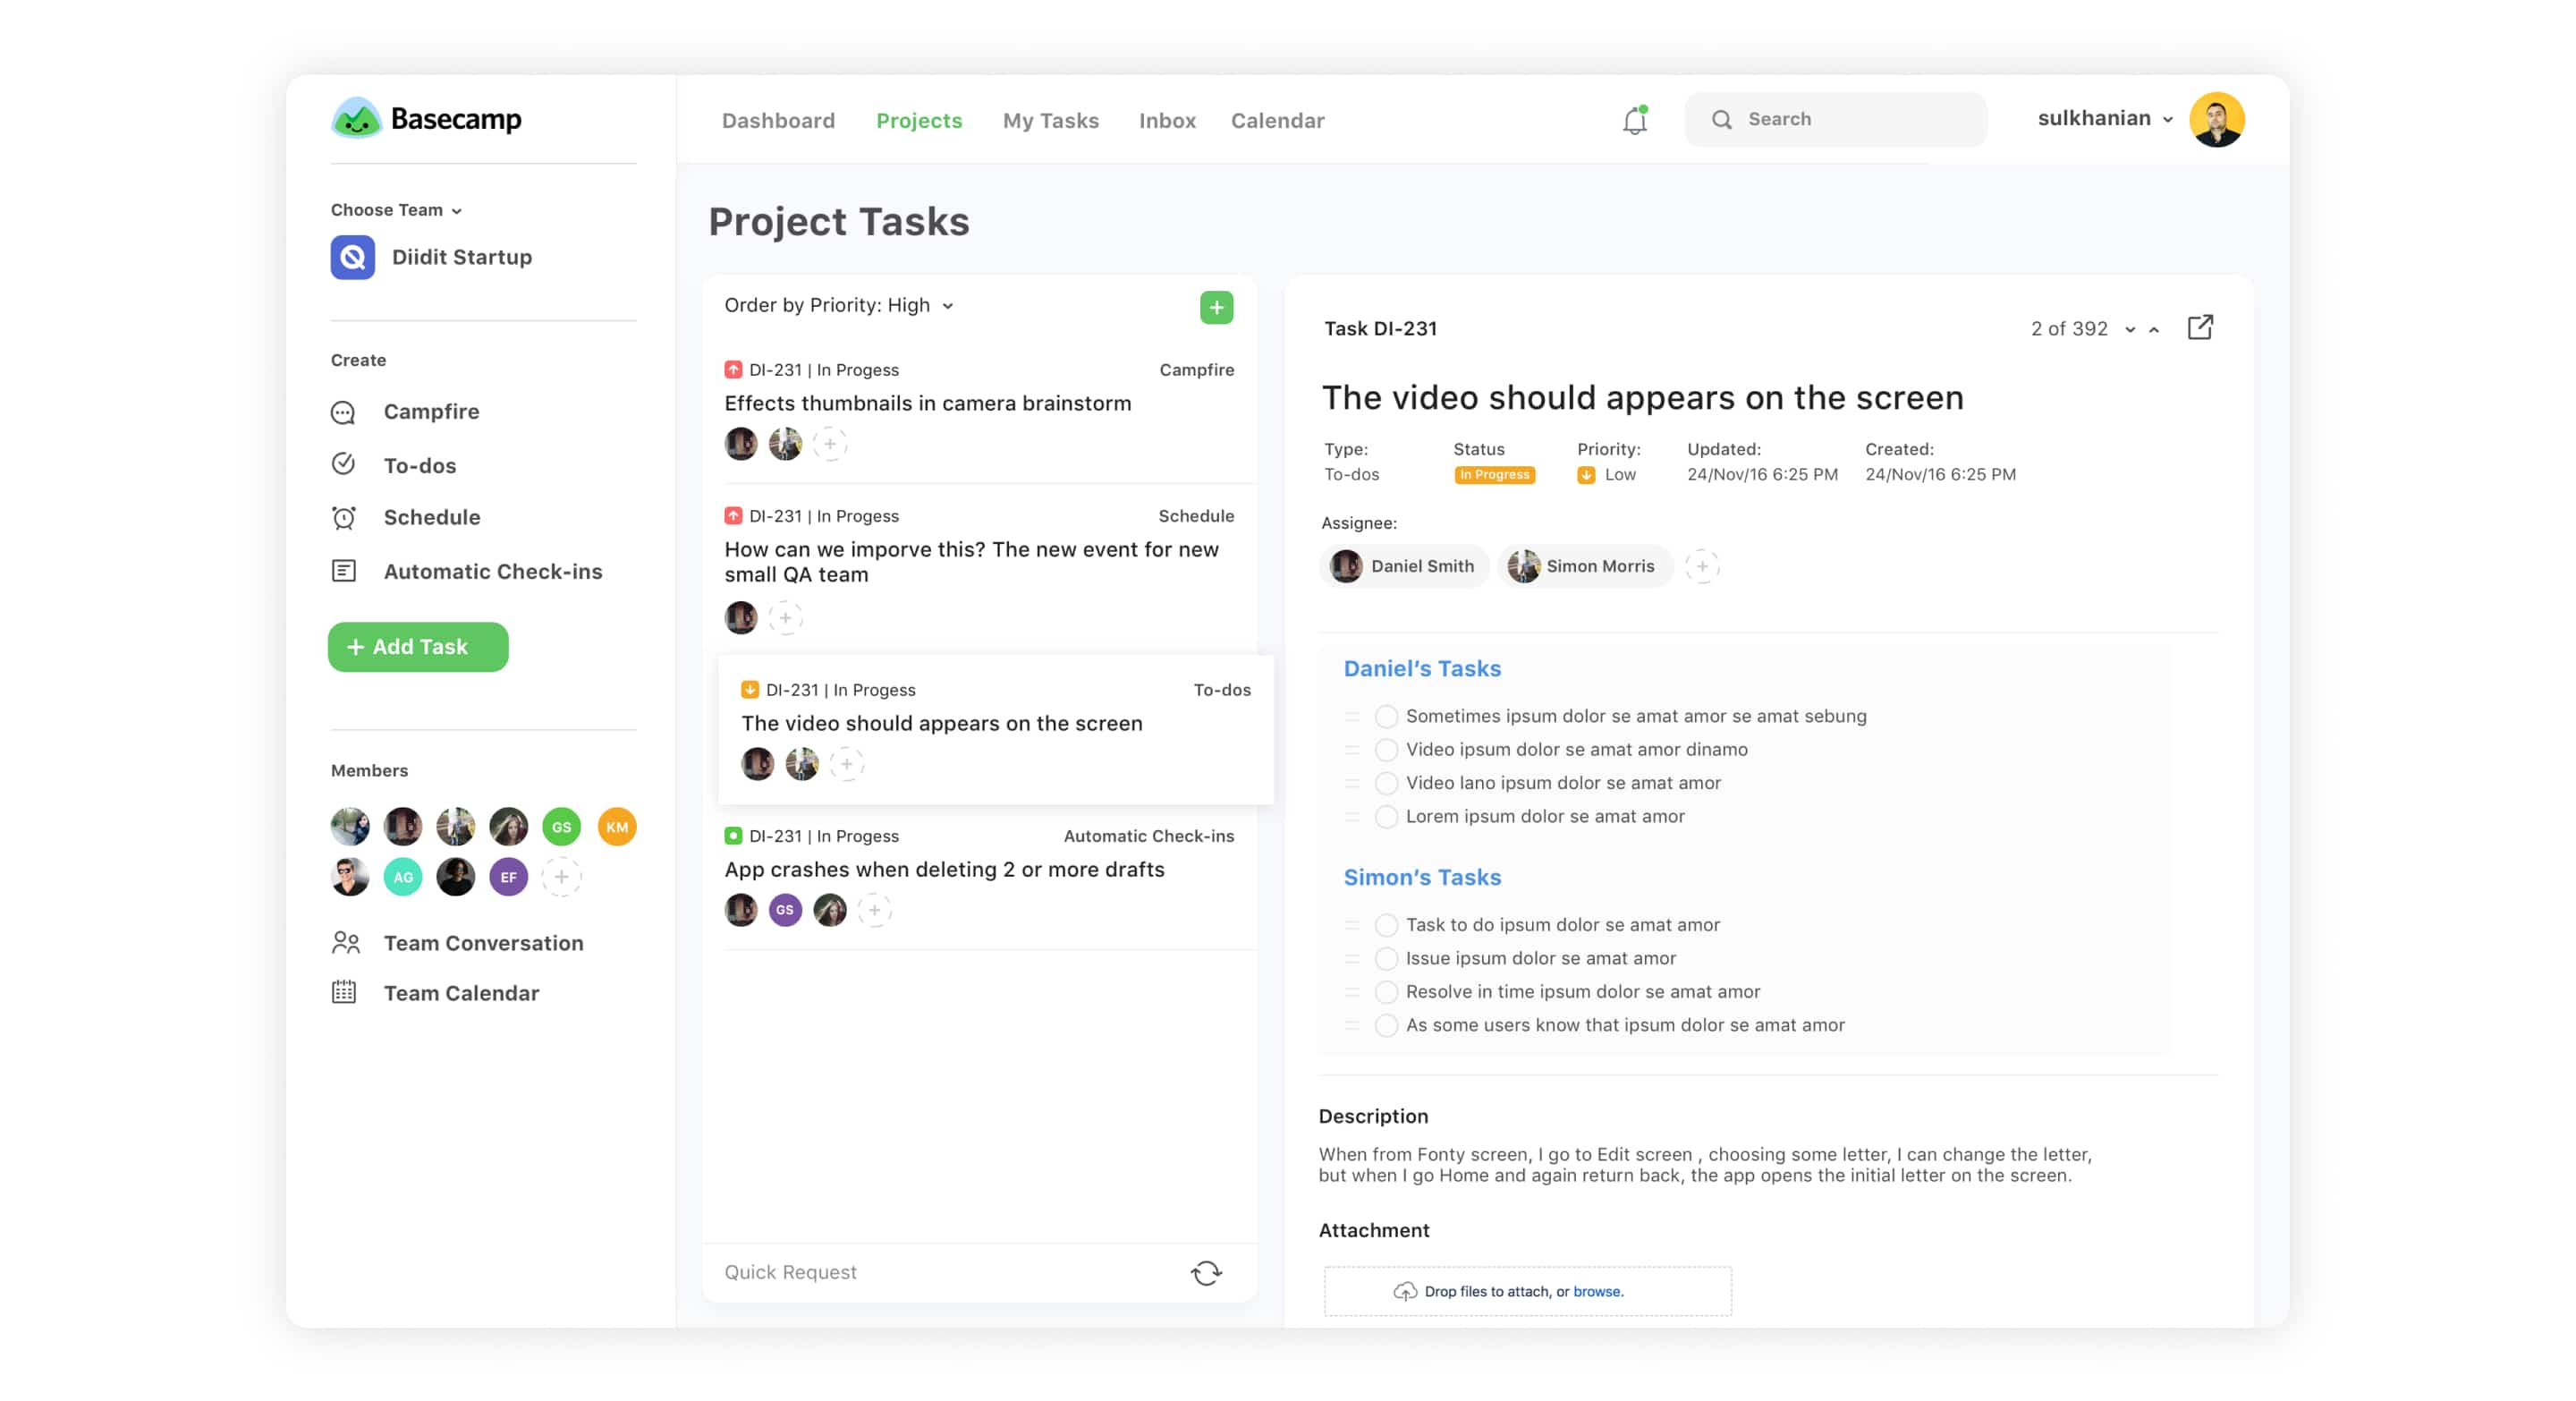Click the Add Task button
Image resolution: width=2576 pixels, height=1401 pixels.
419,647
